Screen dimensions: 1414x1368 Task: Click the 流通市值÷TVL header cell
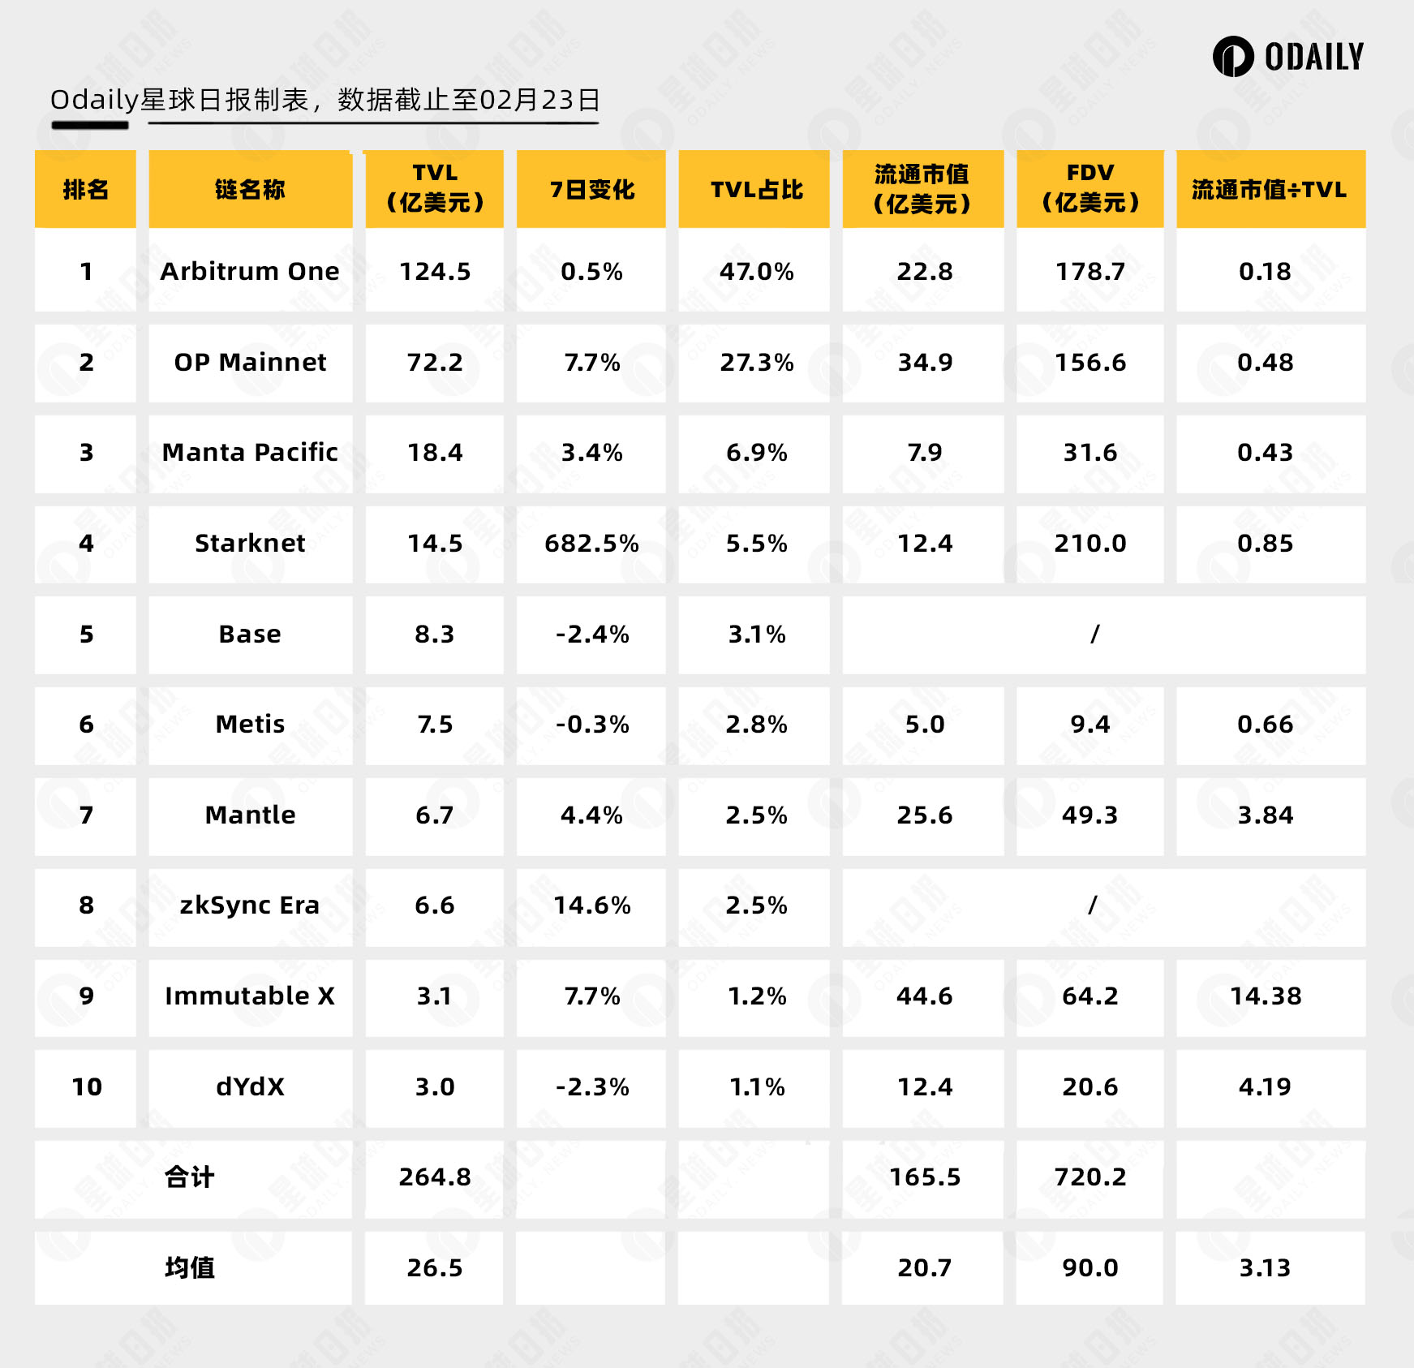tap(1270, 189)
